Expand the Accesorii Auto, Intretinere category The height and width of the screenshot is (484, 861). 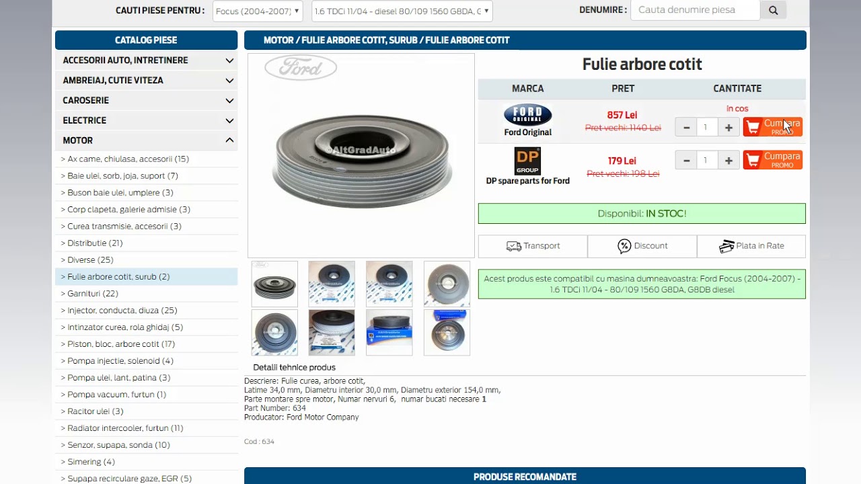pos(146,60)
